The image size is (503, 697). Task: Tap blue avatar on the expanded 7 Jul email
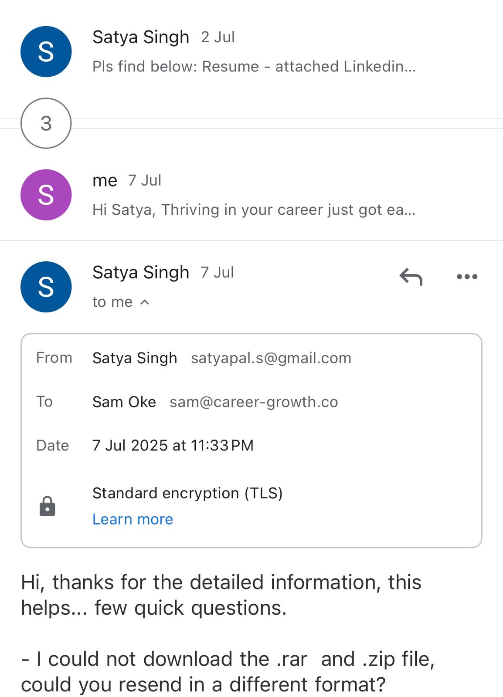point(46,287)
